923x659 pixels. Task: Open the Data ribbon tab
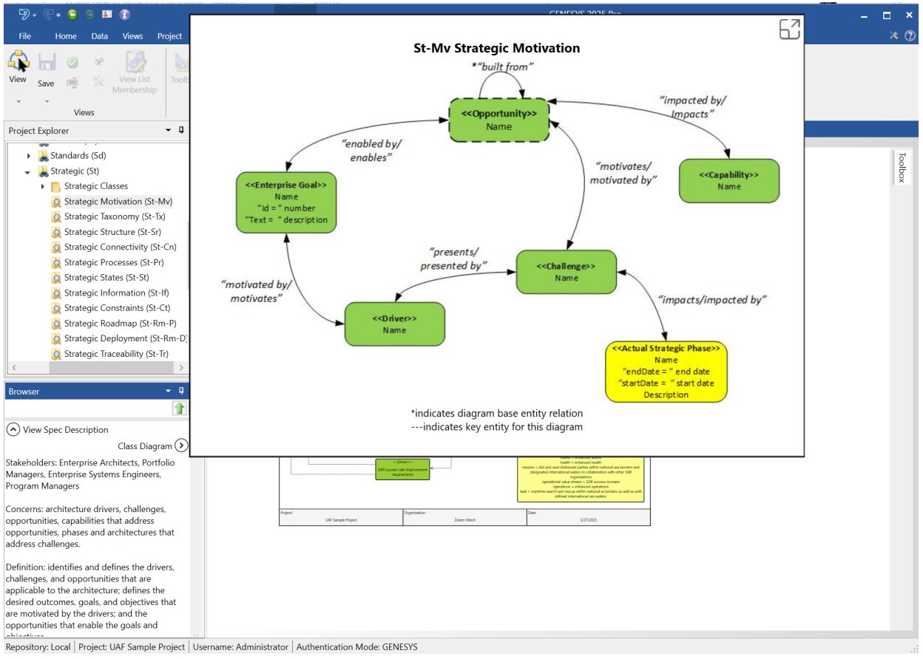pyautogui.click(x=99, y=36)
